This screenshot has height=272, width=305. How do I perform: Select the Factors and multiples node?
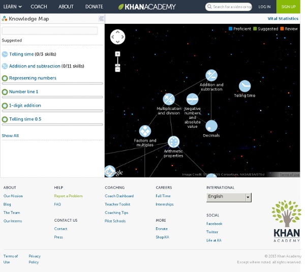pos(145,131)
